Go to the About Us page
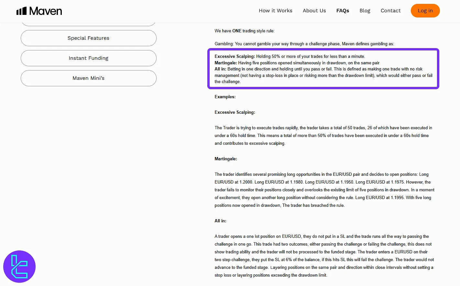Image resolution: width=460 pixels, height=286 pixels. pyautogui.click(x=314, y=11)
